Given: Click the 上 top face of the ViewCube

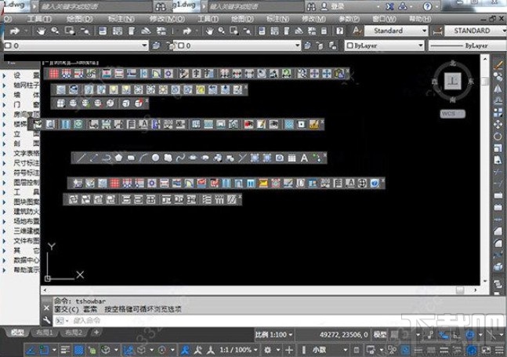Looking at the screenshot, I should click(453, 81).
